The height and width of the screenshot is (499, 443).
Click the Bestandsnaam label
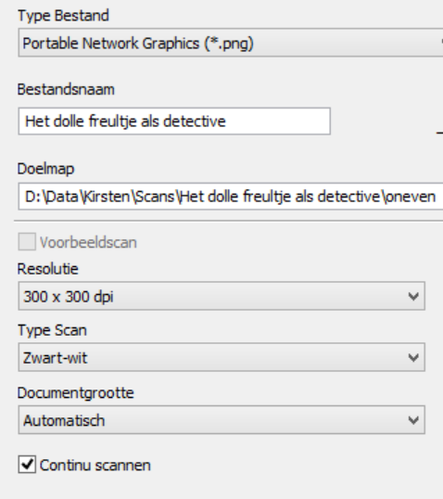tap(66, 89)
